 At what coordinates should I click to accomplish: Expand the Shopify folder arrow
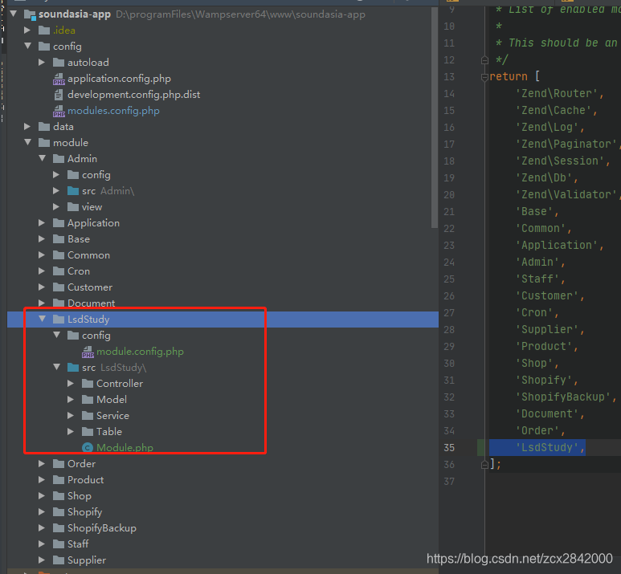click(42, 512)
